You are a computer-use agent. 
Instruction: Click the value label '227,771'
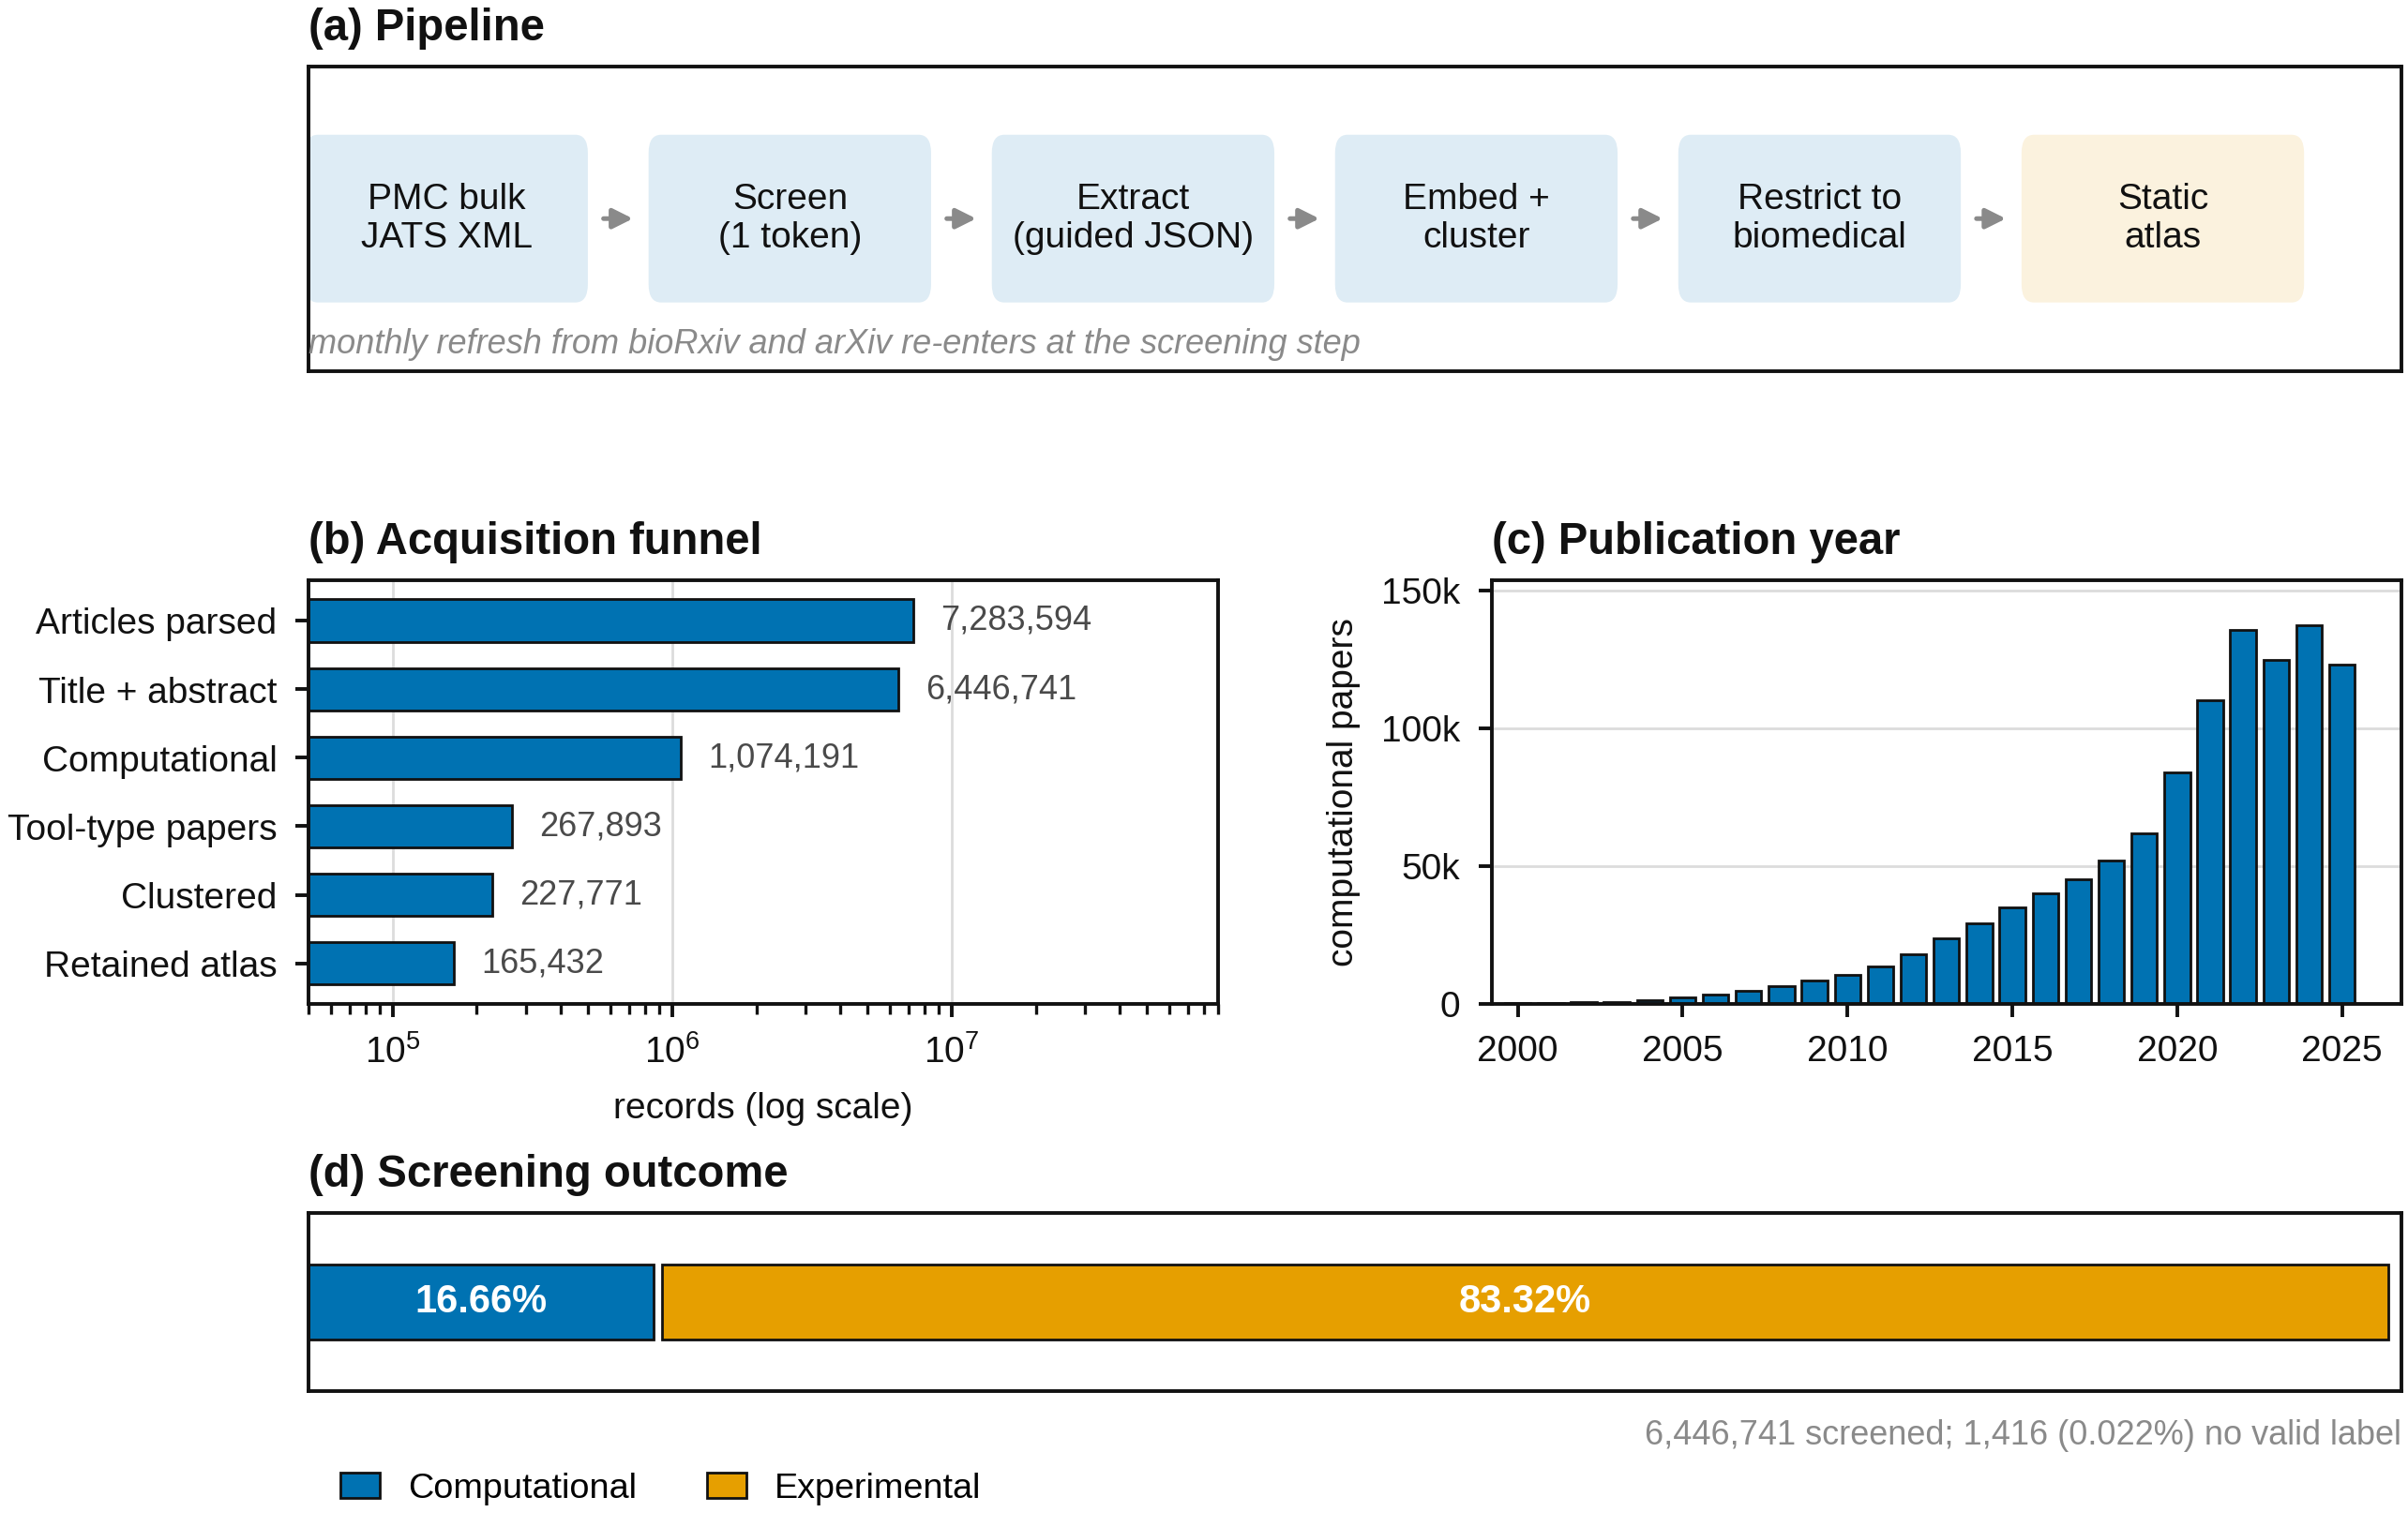tap(580, 892)
